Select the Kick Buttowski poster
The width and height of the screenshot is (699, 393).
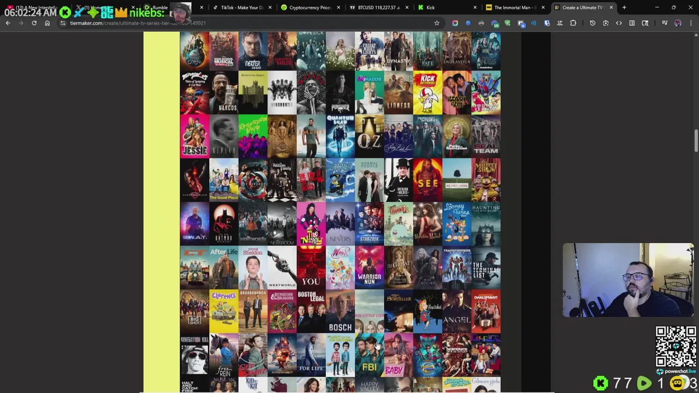pos(428,93)
